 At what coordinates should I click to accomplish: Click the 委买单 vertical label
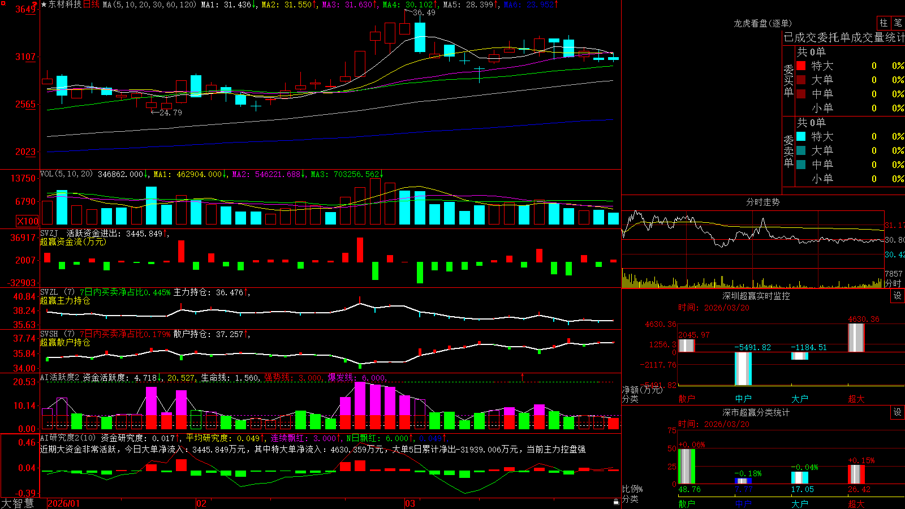point(788,81)
